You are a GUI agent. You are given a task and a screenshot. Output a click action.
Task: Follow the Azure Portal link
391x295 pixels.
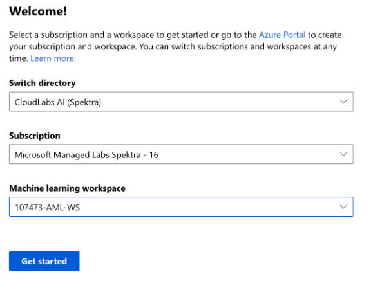tap(281, 35)
